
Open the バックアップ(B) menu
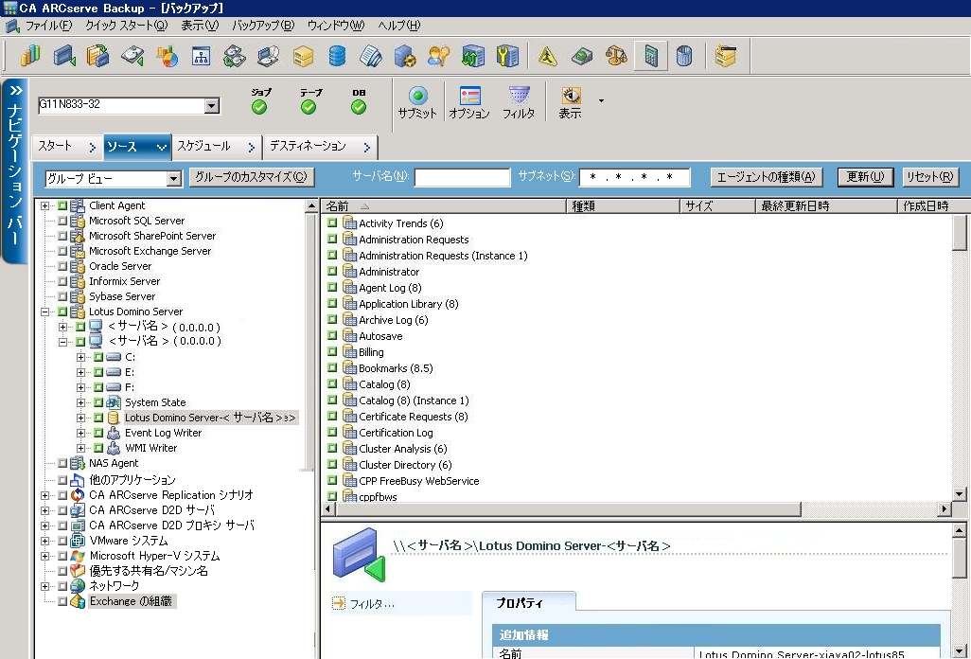point(262,26)
